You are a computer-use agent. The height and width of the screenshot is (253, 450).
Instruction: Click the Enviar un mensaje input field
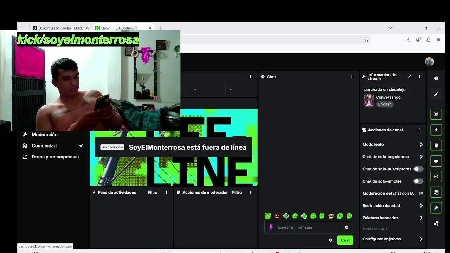point(309,227)
